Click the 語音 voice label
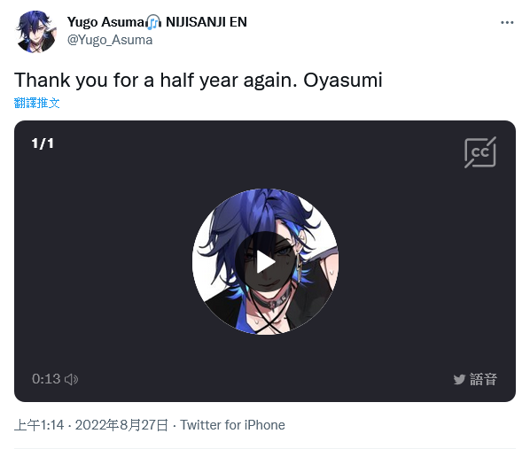Image resolution: width=530 pixels, height=449 pixels. point(483,379)
